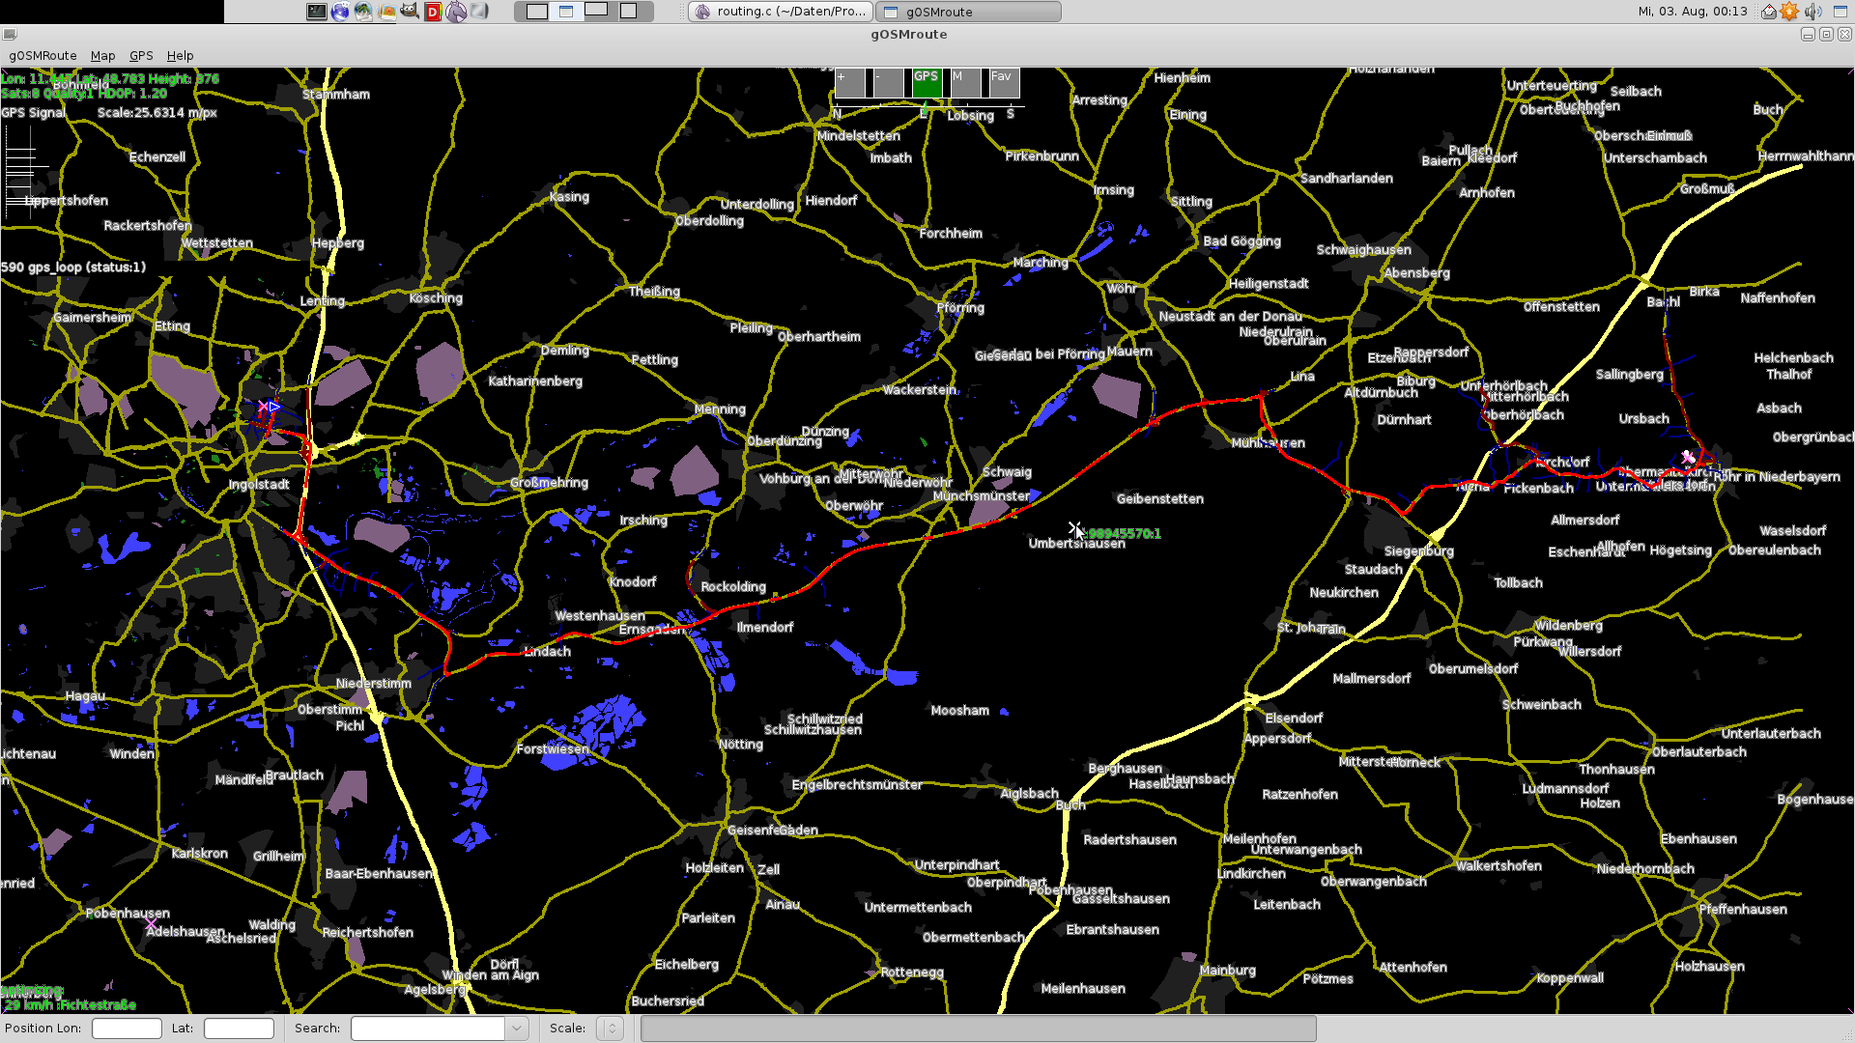Click the Abensberg place label
This screenshot has height=1043, width=1855.
pyautogui.click(x=1416, y=273)
